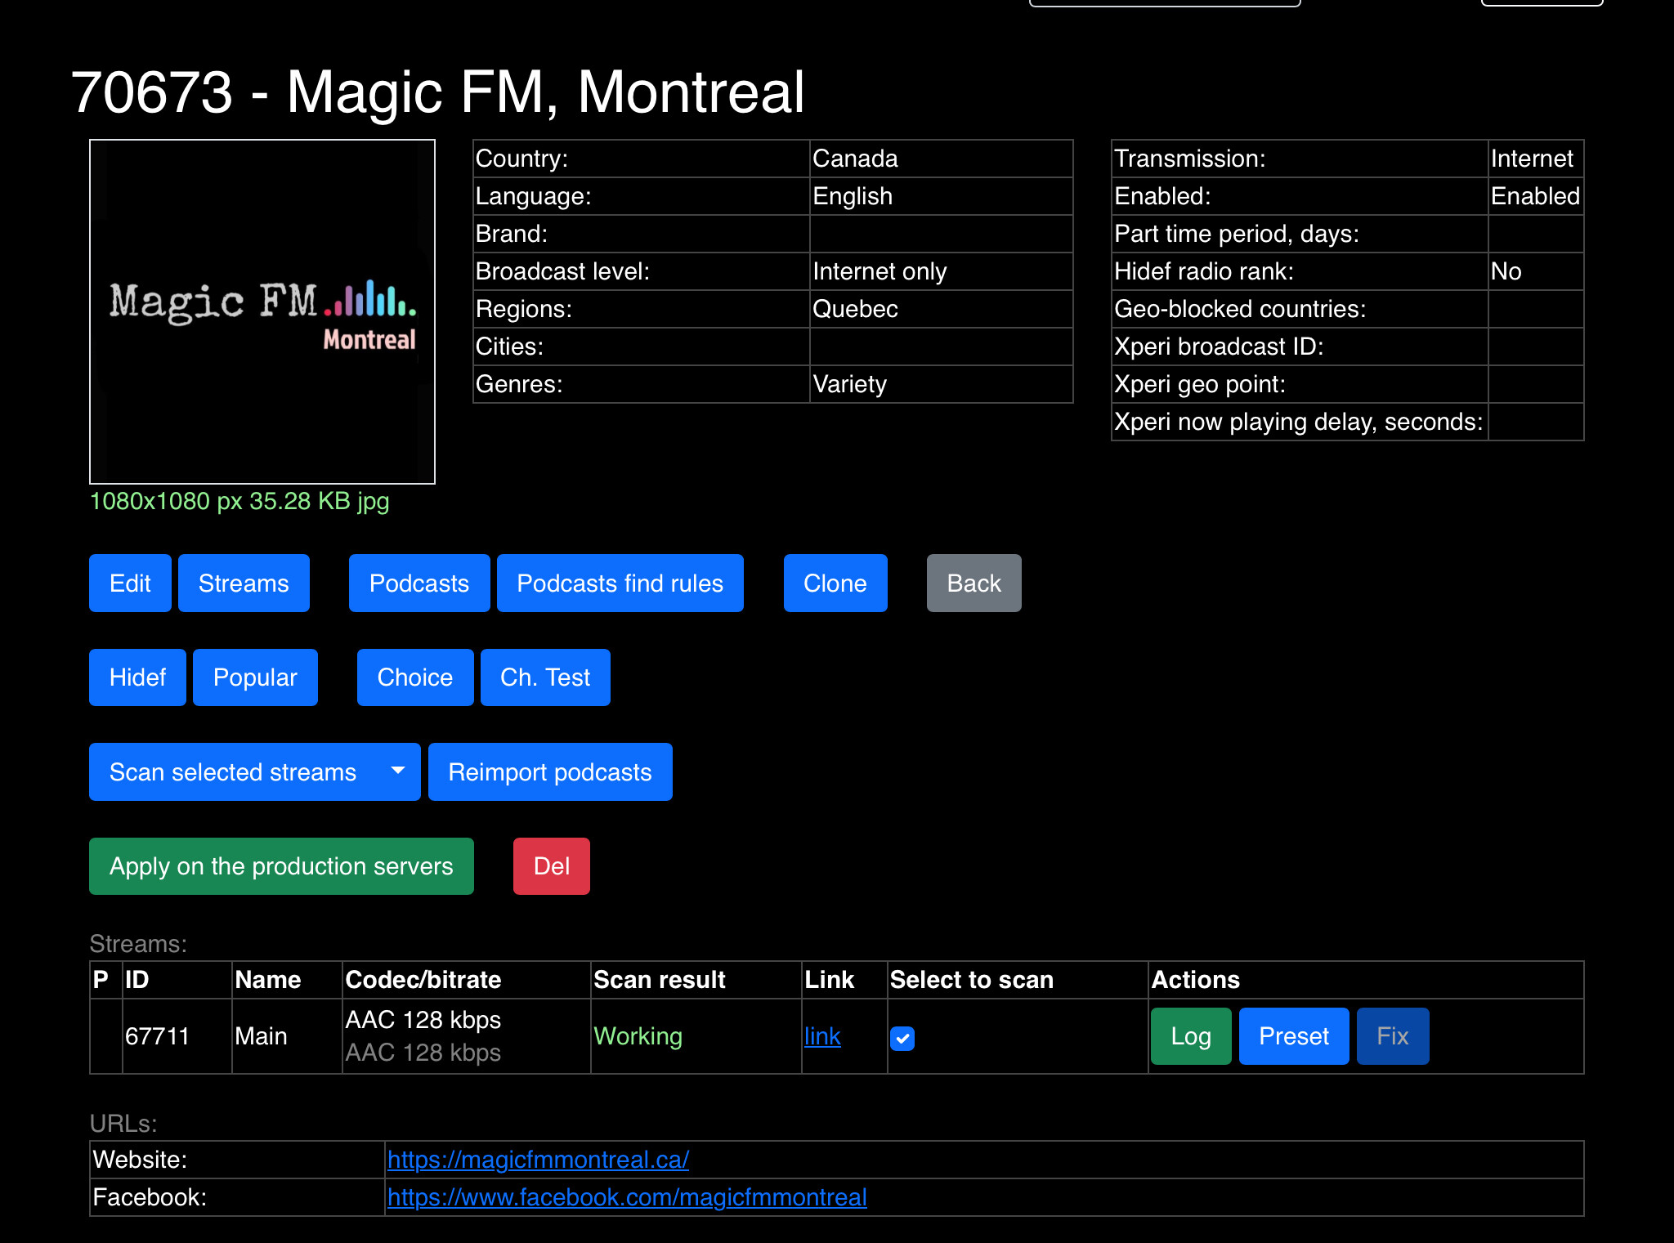Expand the Scan selected streams dropdown arrow
The height and width of the screenshot is (1243, 1674).
point(398,771)
